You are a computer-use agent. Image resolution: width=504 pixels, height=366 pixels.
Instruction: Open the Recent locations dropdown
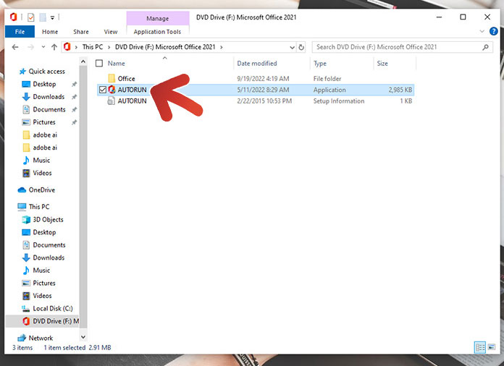(43, 47)
